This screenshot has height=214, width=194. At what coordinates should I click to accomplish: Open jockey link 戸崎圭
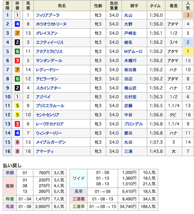(x=130, y=33)
